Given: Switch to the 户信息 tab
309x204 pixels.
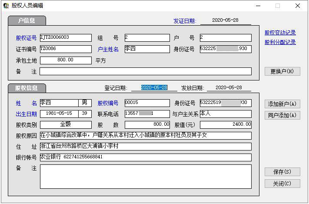Looking at the screenshot, I should pyautogui.click(x=27, y=20).
